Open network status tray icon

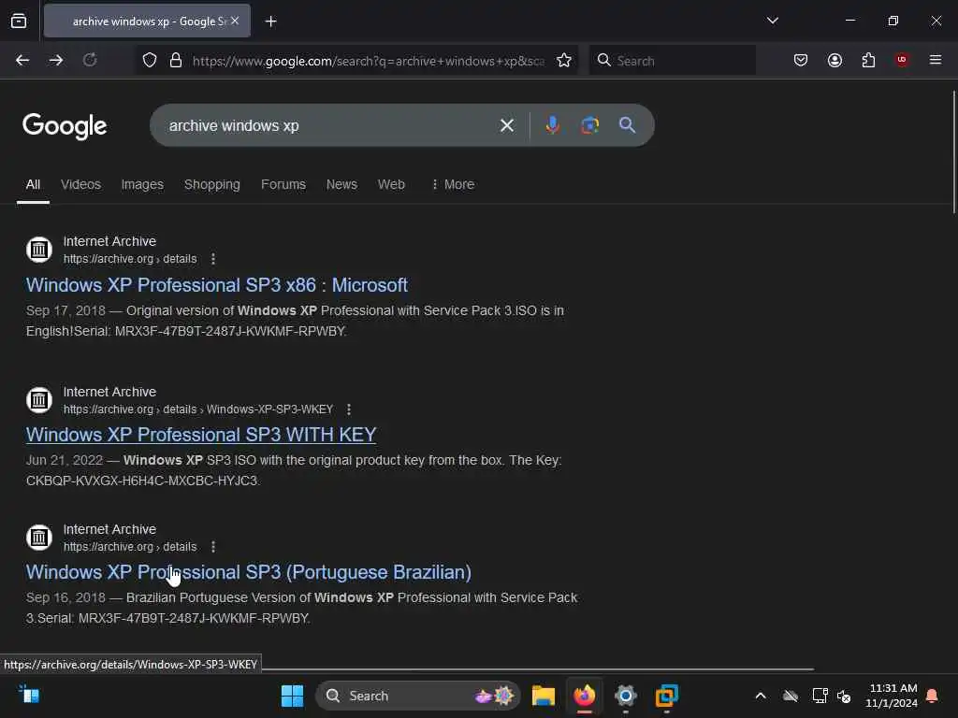coord(820,696)
